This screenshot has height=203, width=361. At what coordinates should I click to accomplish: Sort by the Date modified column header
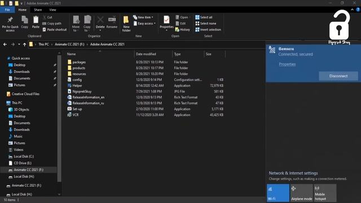153,54
